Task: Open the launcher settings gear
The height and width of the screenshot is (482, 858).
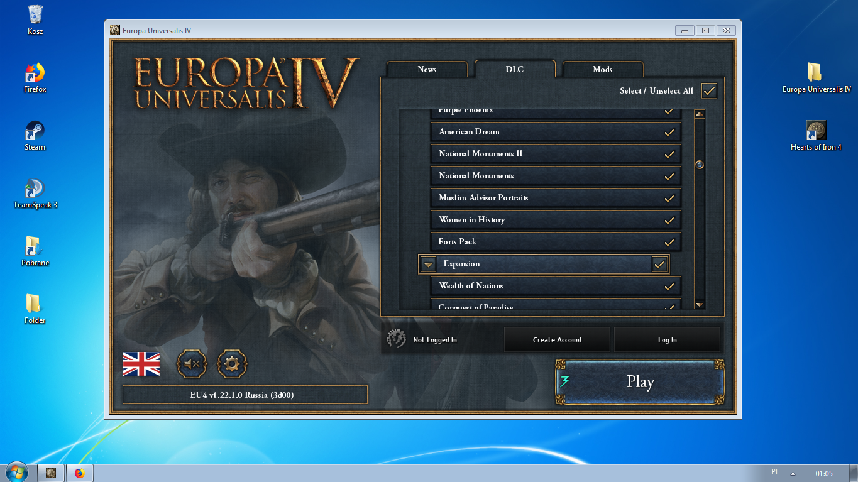Action: [x=232, y=364]
